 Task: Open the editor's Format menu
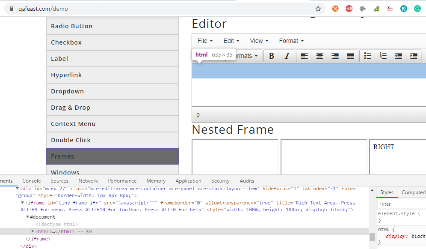291,41
